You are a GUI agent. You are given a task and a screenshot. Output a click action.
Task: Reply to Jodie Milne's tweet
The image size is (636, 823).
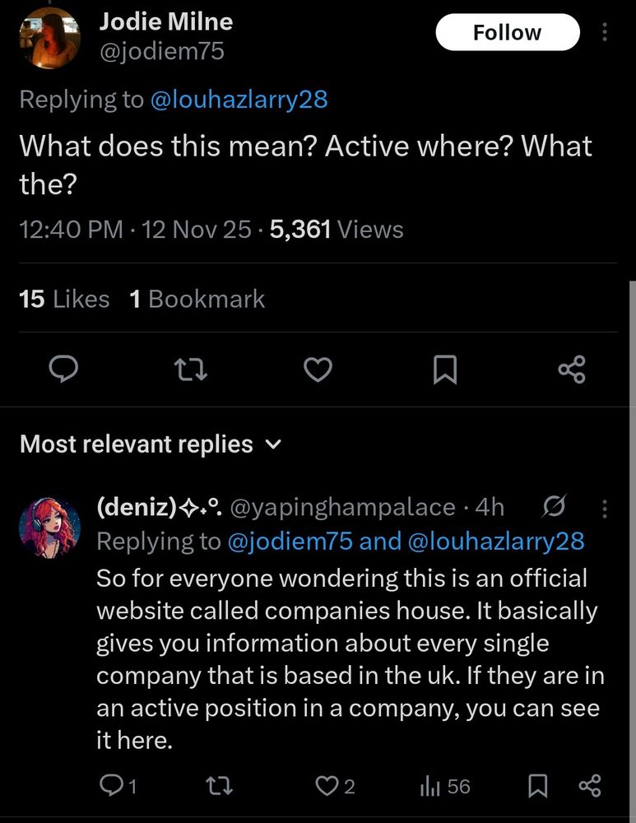[63, 371]
